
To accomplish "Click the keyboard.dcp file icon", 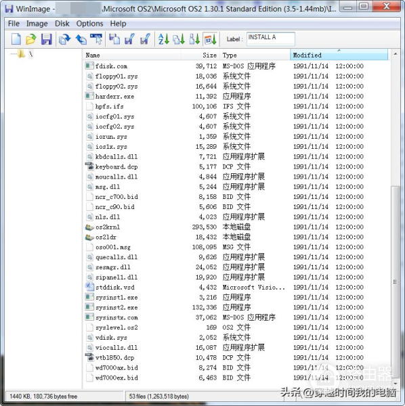I will [x=89, y=166].
